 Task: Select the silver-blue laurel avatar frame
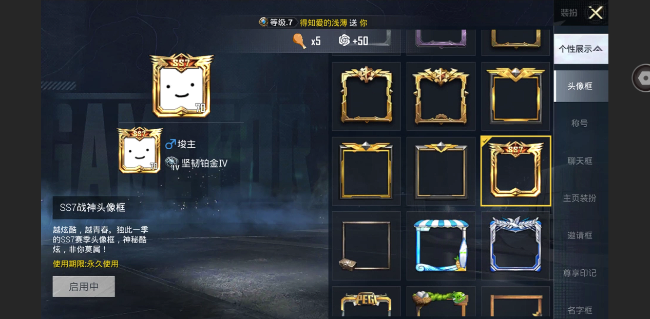[515, 246]
